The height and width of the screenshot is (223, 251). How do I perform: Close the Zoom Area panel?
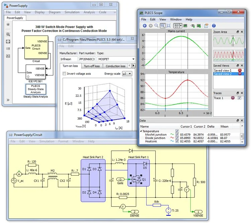[242, 32]
